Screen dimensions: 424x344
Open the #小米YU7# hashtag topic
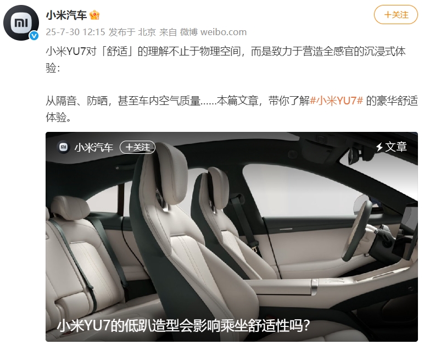point(336,101)
